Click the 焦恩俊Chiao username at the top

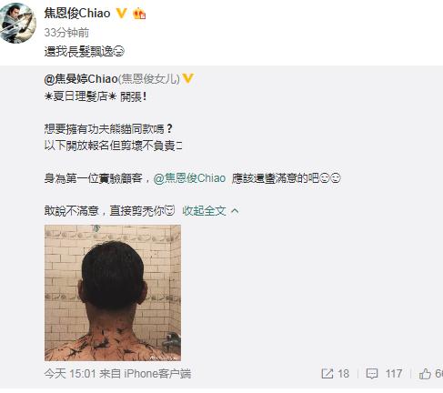click(x=77, y=14)
